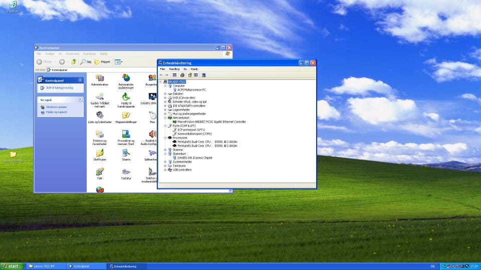Screen dimensions: 481x270
Task: Select Intel(R) G41 Express Chipset
Action: 195,157
